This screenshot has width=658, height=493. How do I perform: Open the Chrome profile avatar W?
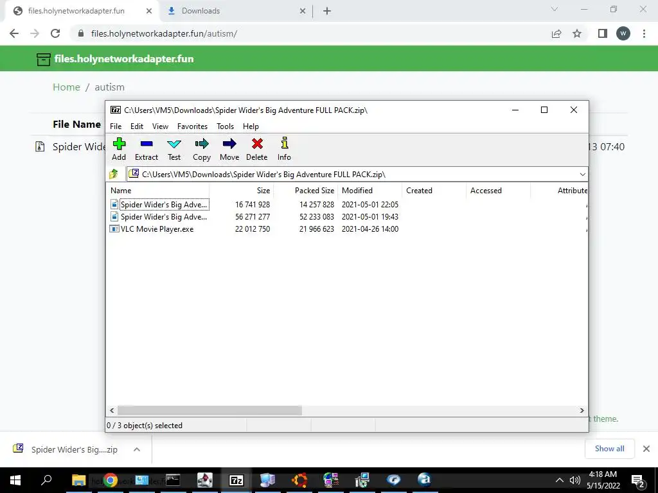tap(623, 33)
